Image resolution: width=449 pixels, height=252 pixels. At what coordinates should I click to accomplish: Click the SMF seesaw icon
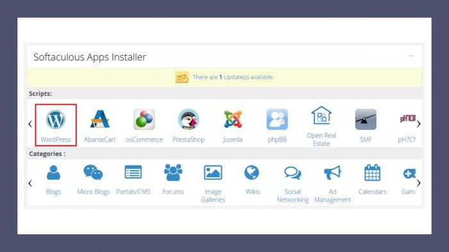pos(366,119)
